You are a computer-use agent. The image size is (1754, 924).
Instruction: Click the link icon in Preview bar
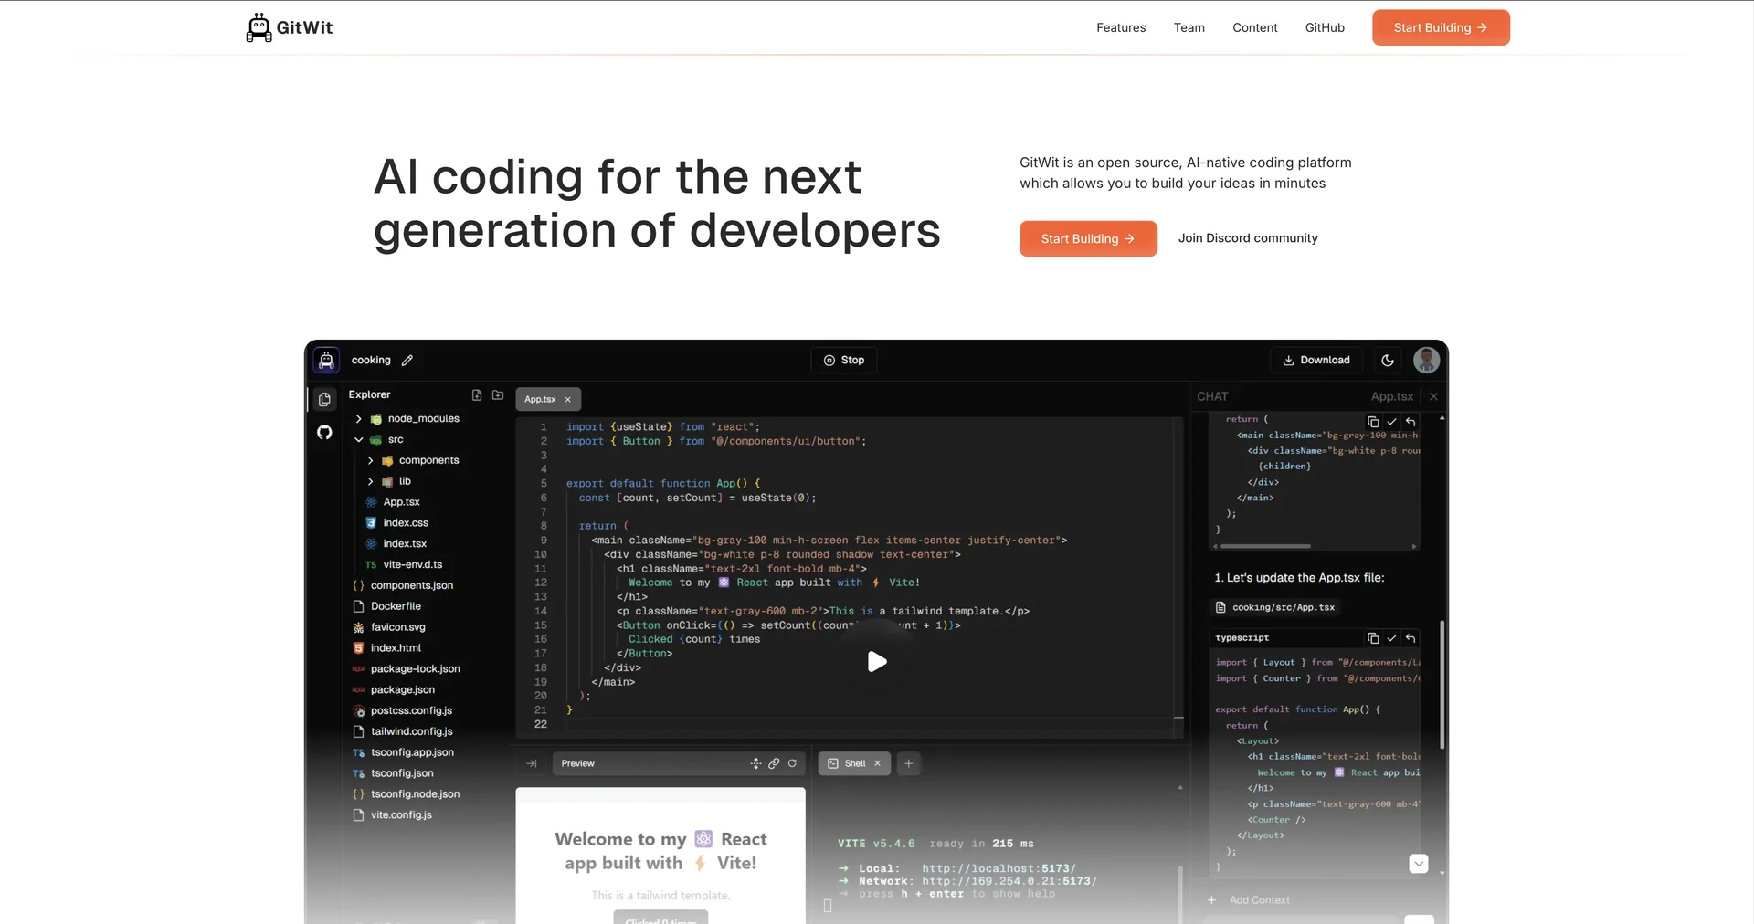pos(774,763)
